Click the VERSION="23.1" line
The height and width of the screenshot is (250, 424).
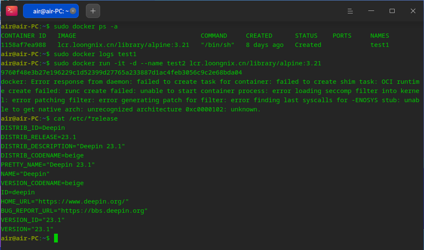click(x=27, y=229)
